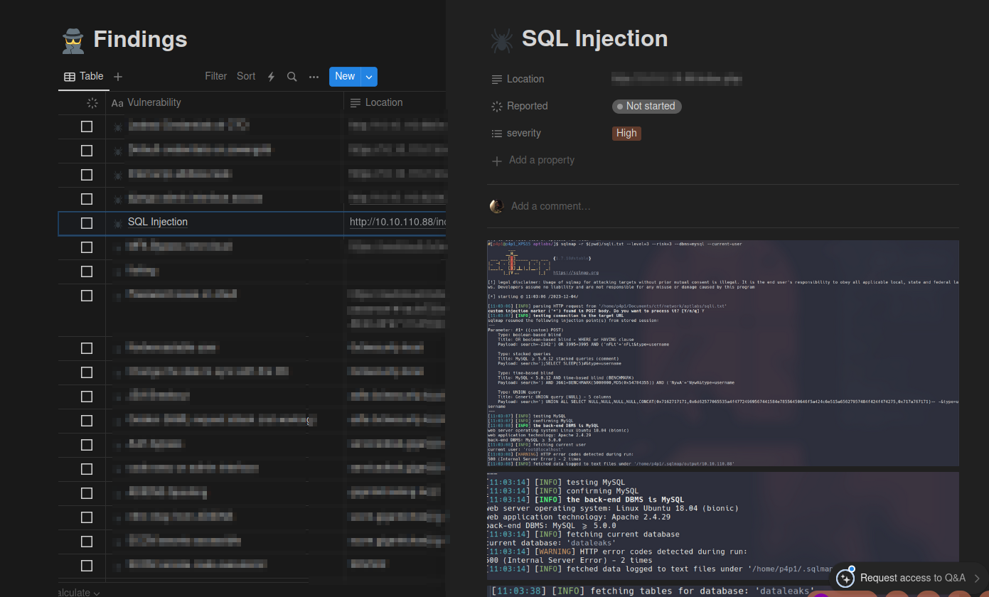Click the detective icon next to Findings
The height and width of the screenshot is (597, 989).
73,41
